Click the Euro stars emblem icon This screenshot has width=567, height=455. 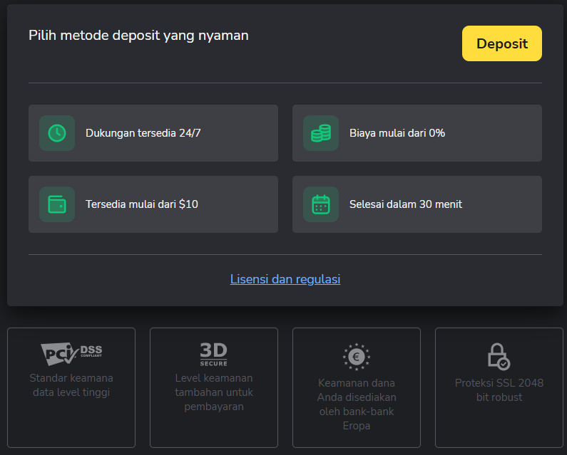(x=357, y=357)
